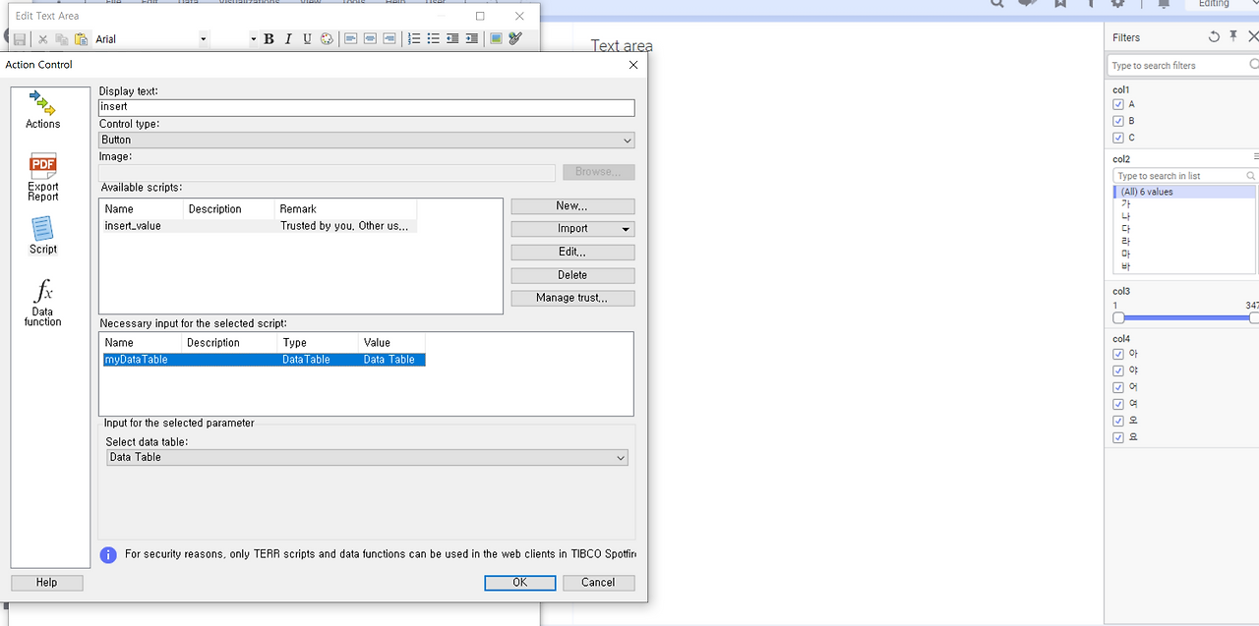This screenshot has width=1259, height=626.
Task: Open the Arial font family dropdown
Action: point(203,38)
